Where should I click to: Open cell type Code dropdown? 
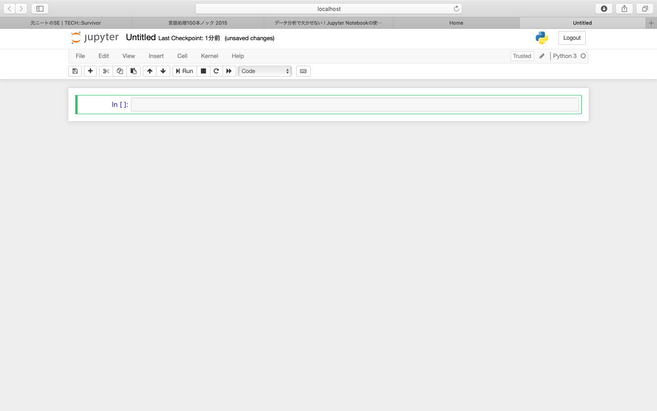(x=265, y=71)
